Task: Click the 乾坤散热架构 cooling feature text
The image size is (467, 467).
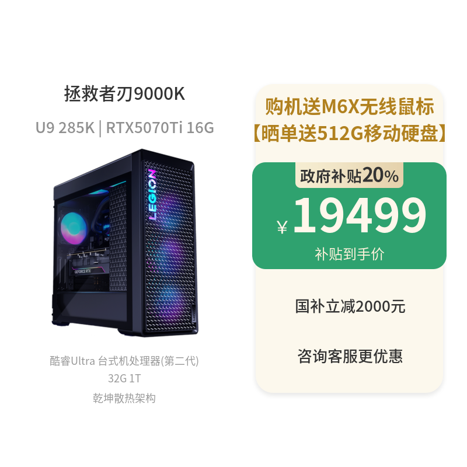Action: pyautogui.click(x=124, y=398)
